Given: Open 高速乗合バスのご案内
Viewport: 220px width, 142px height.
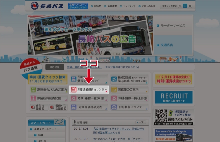Looking at the screenshot, I should [x=49, y=90].
